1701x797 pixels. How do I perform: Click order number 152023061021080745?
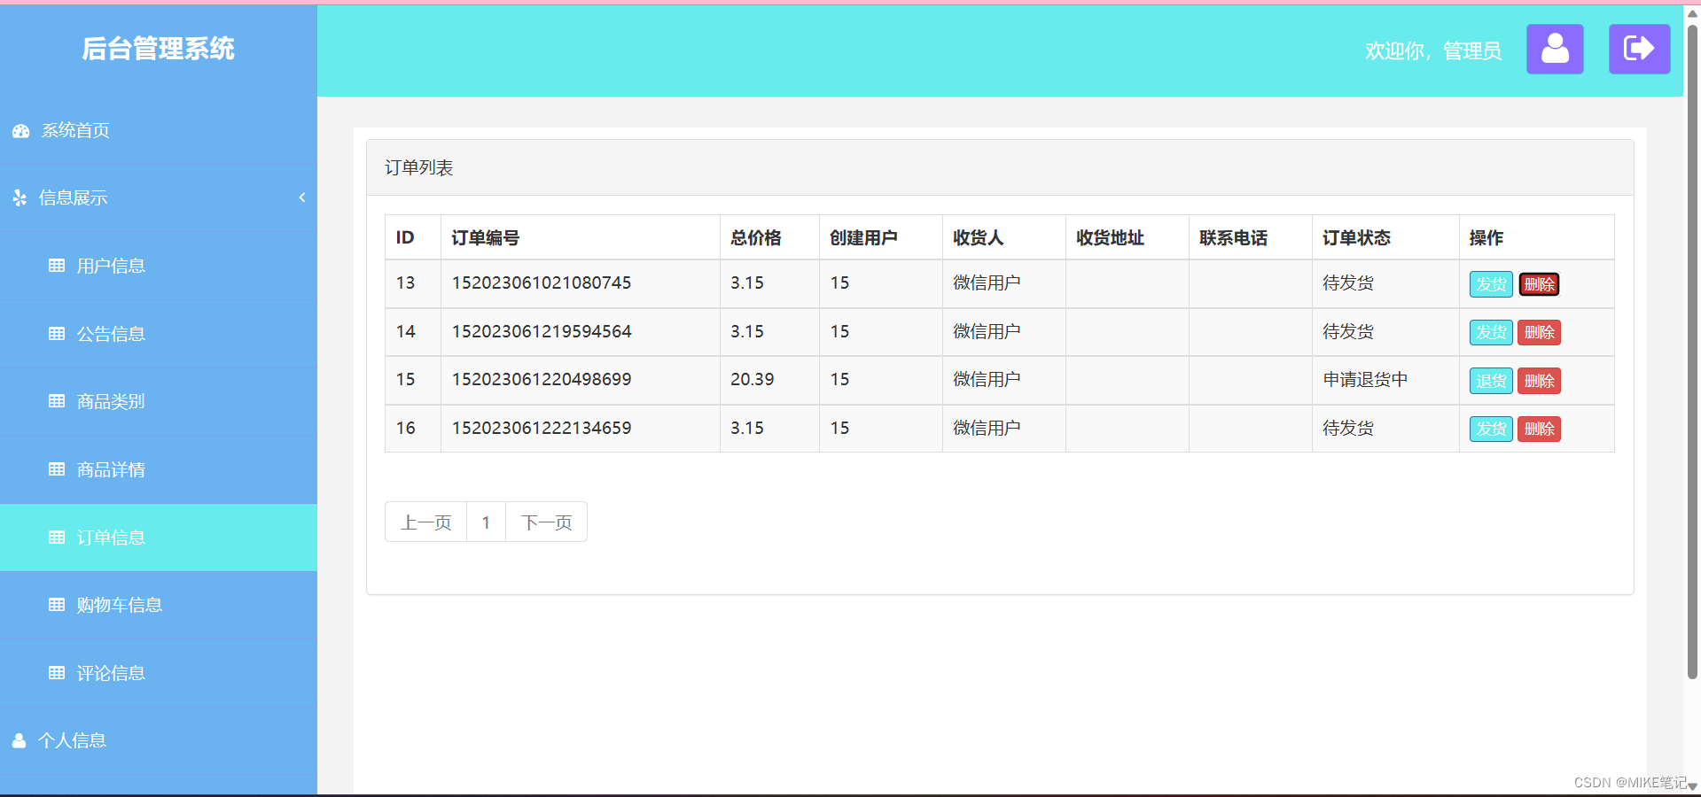click(542, 283)
